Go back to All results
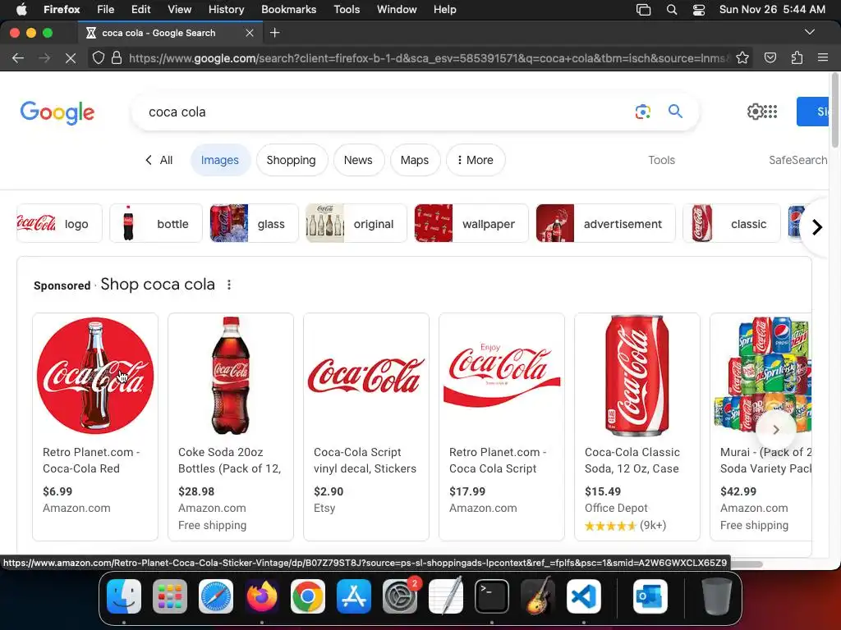The width and height of the screenshot is (841, 630). point(159,160)
